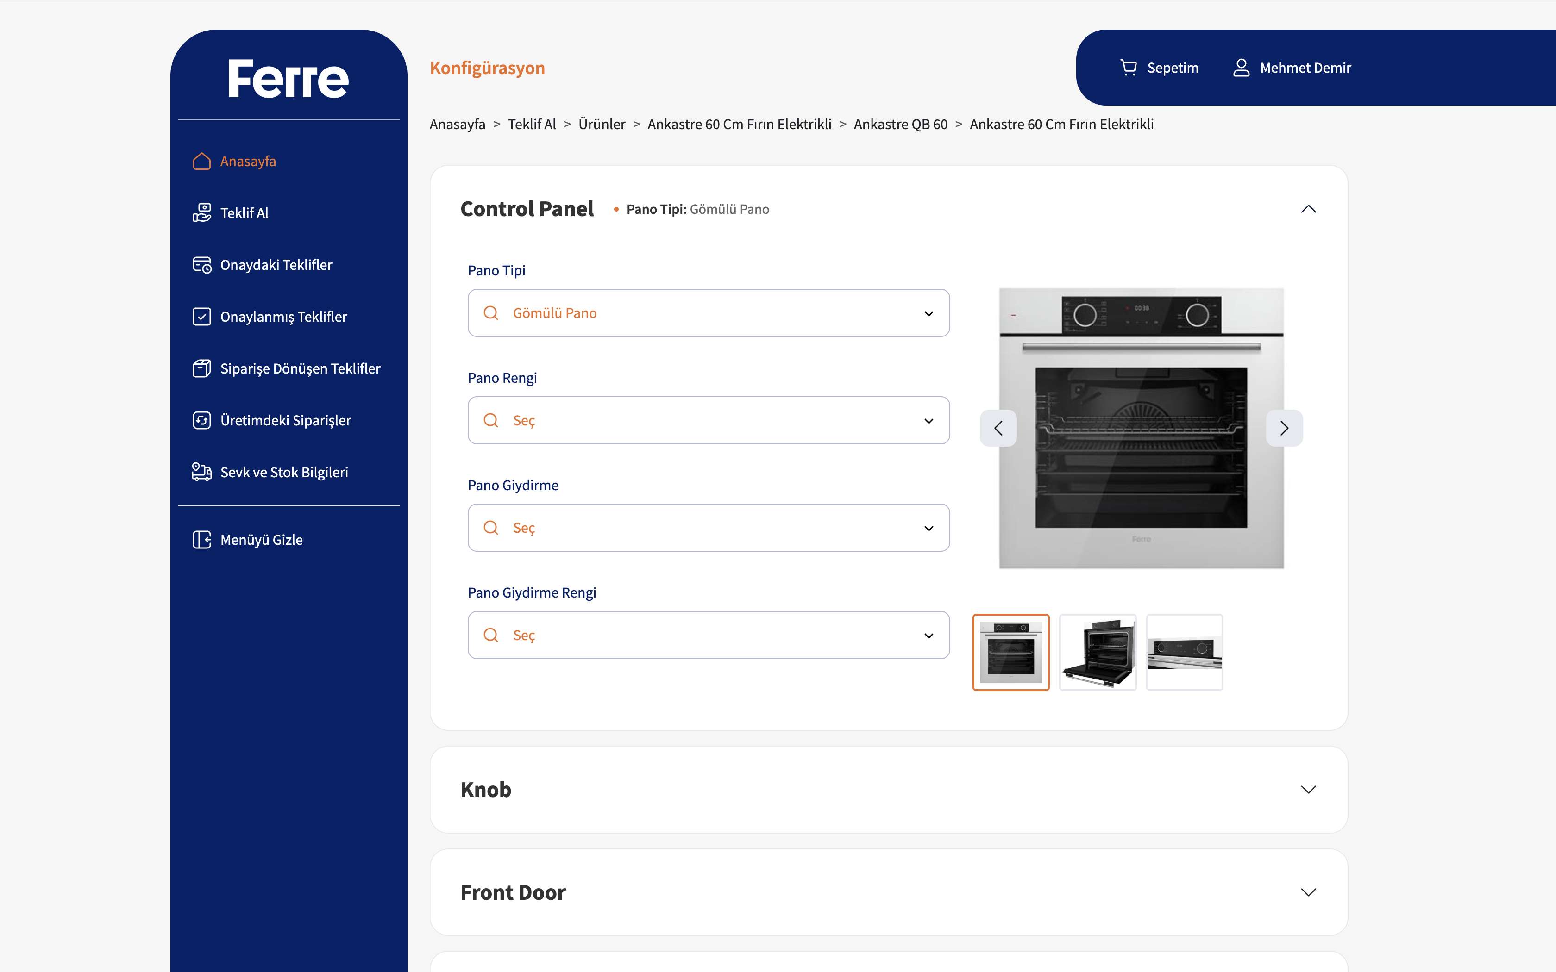Open the Pano Giydirme Rengi dropdown
The height and width of the screenshot is (972, 1556).
(x=709, y=635)
